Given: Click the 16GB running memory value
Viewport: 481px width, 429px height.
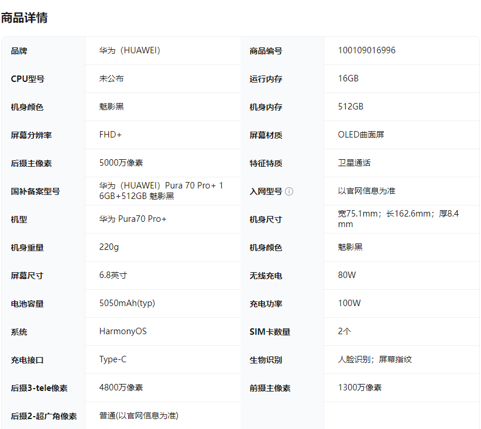Looking at the screenshot, I should (x=348, y=78).
